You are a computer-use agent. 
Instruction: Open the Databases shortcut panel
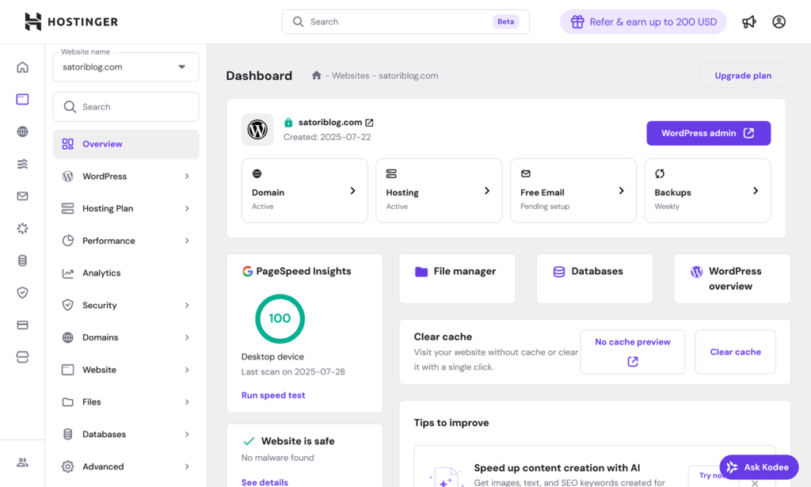point(594,278)
